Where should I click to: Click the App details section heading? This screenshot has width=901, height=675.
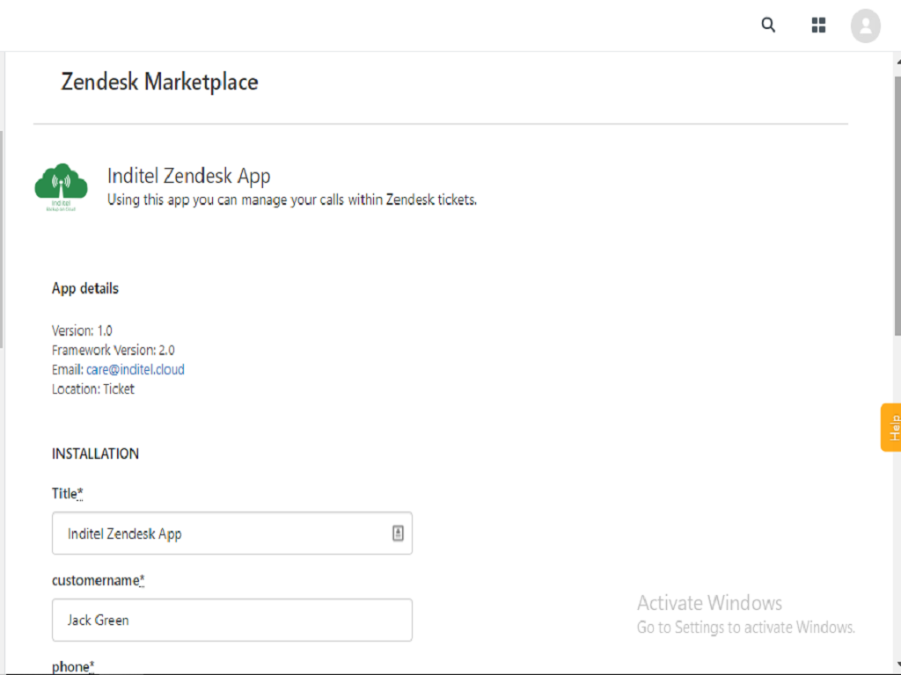click(x=84, y=288)
